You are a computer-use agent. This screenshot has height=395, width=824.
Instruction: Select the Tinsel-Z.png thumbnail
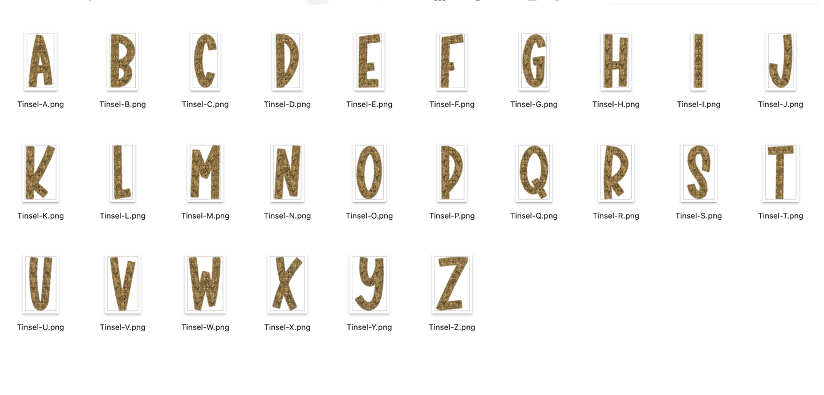point(452,284)
